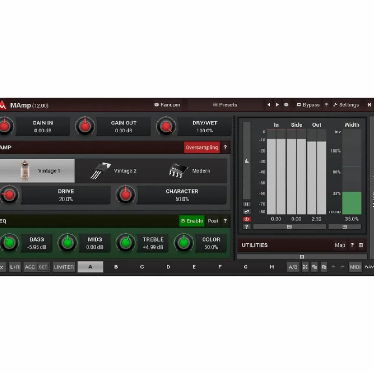
Task: Collapse the In/Side/Out meter panel bar
Action: pyautogui.click(x=289, y=227)
